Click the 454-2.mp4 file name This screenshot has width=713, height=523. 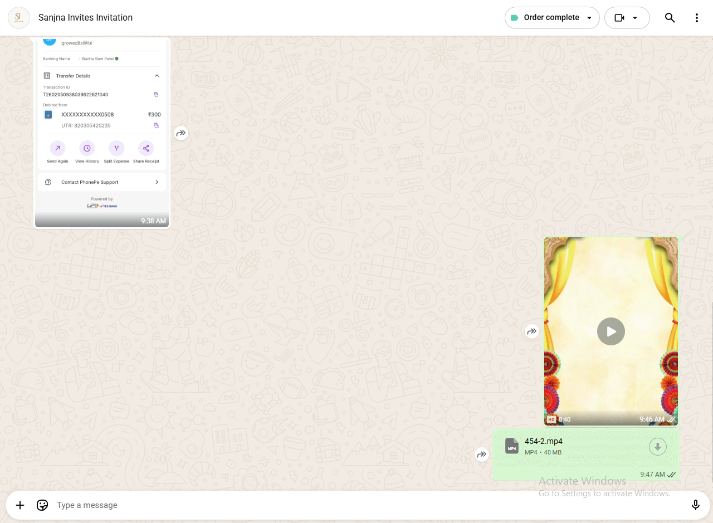point(543,441)
